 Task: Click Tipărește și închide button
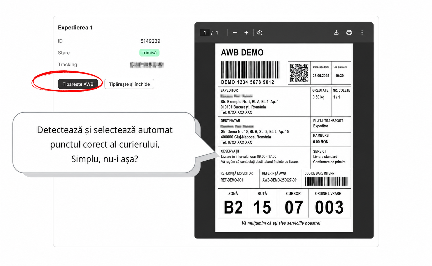pos(129,84)
